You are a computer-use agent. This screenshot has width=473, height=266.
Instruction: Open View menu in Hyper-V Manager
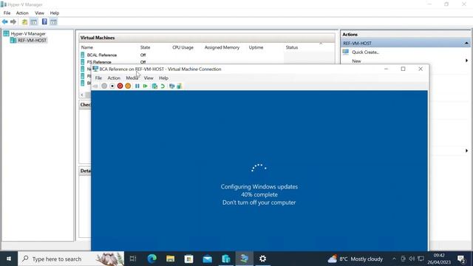[39, 13]
